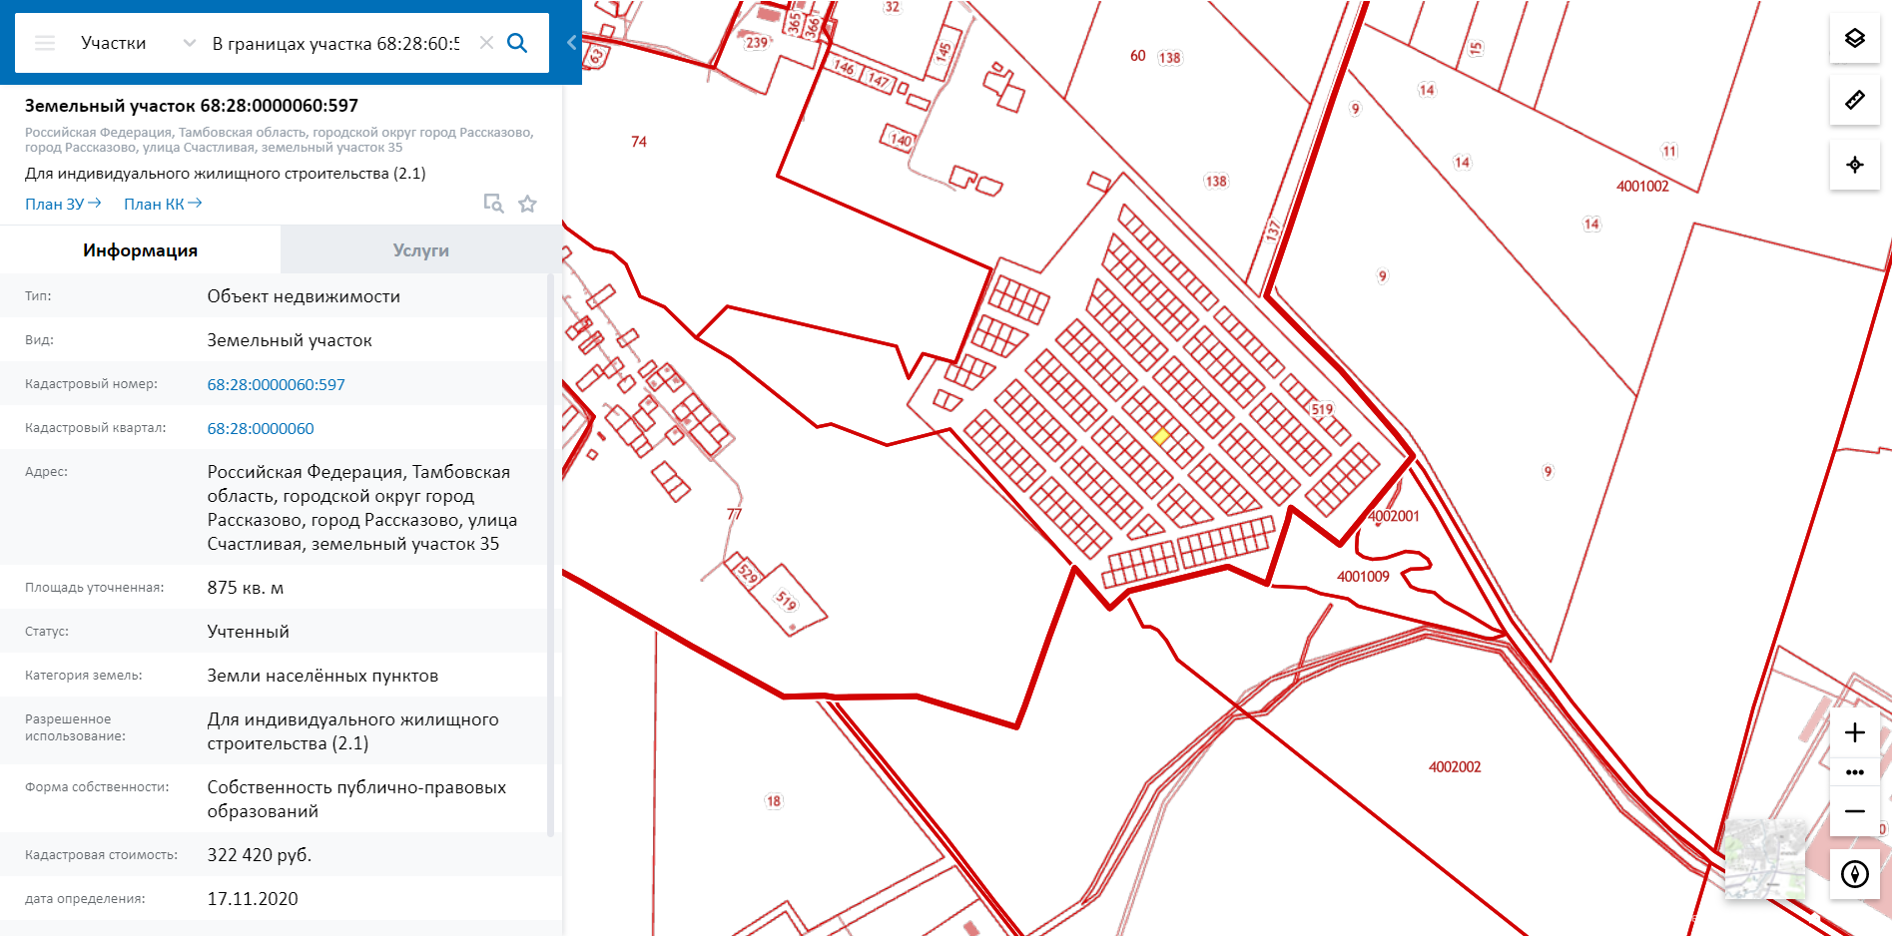Open План КК link
Image resolution: width=1892 pixels, height=936 pixels.
tap(163, 204)
